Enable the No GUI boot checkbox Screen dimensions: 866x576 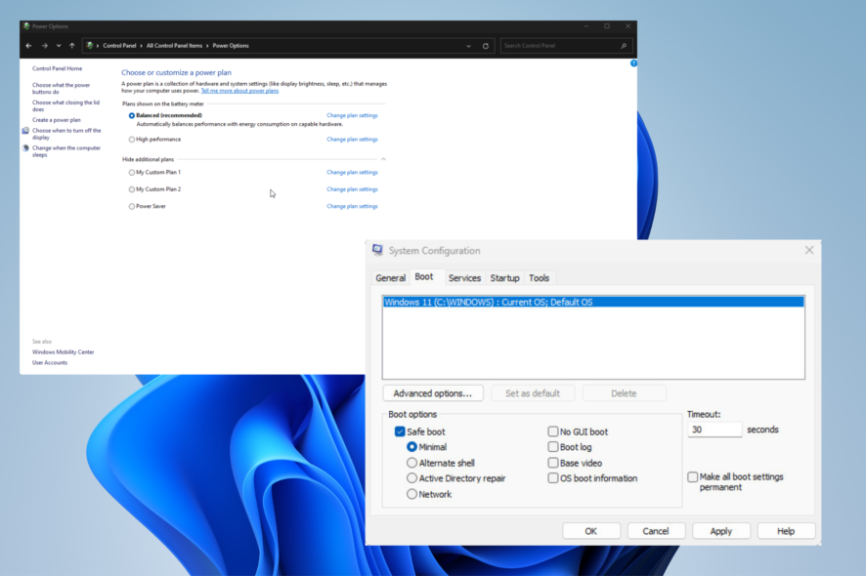click(553, 432)
